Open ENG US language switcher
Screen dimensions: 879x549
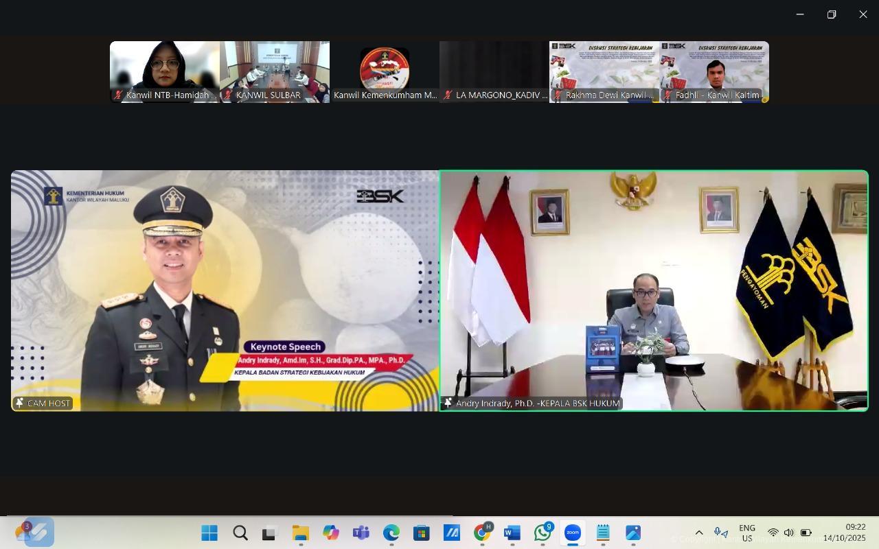(x=746, y=533)
